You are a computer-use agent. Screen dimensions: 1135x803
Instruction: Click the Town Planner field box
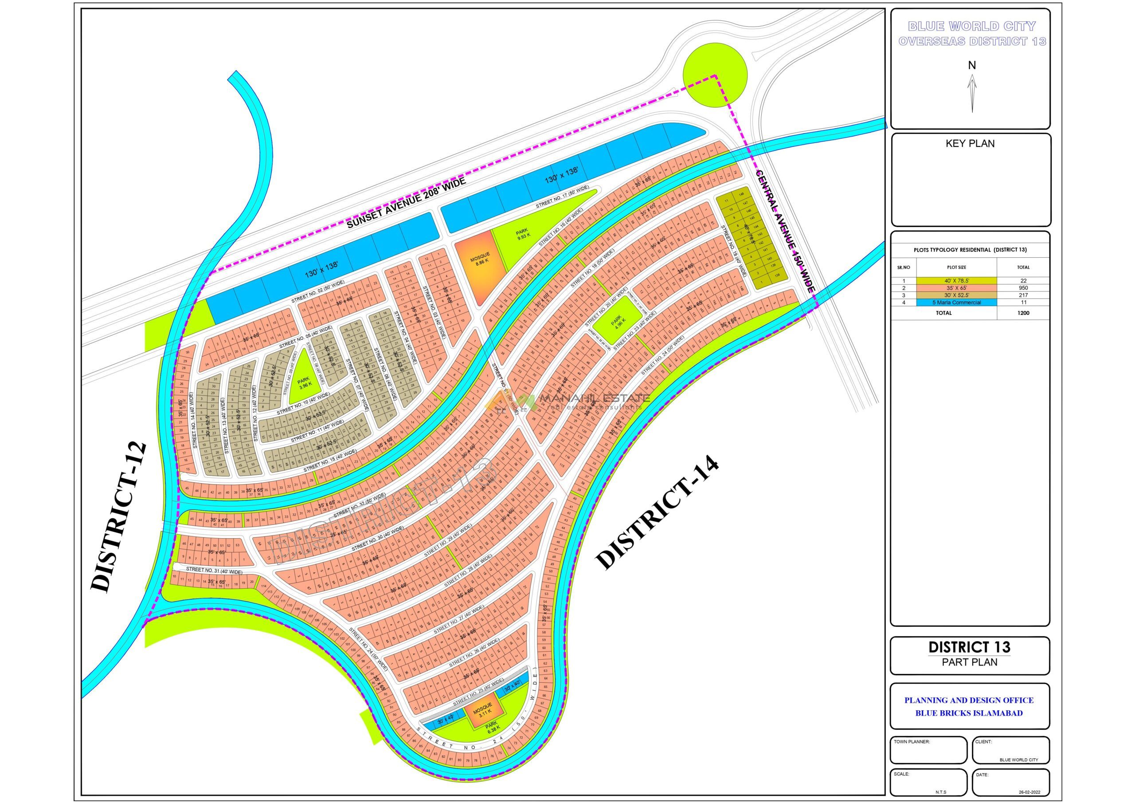[x=928, y=751]
